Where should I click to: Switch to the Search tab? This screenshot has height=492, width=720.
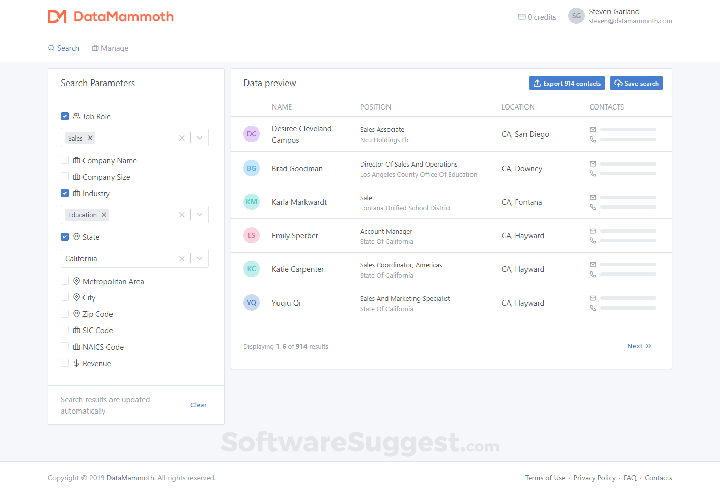(x=64, y=48)
